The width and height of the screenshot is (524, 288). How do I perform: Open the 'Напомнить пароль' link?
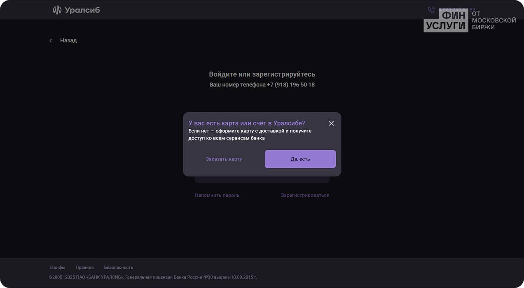[x=217, y=195]
